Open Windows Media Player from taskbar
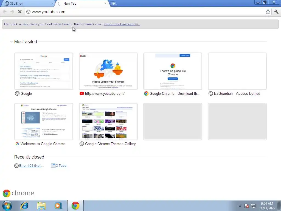Image resolution: width=281 pixels, height=211 pixels. pos(58,206)
